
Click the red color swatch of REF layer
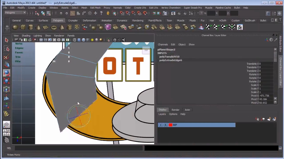[171, 125]
